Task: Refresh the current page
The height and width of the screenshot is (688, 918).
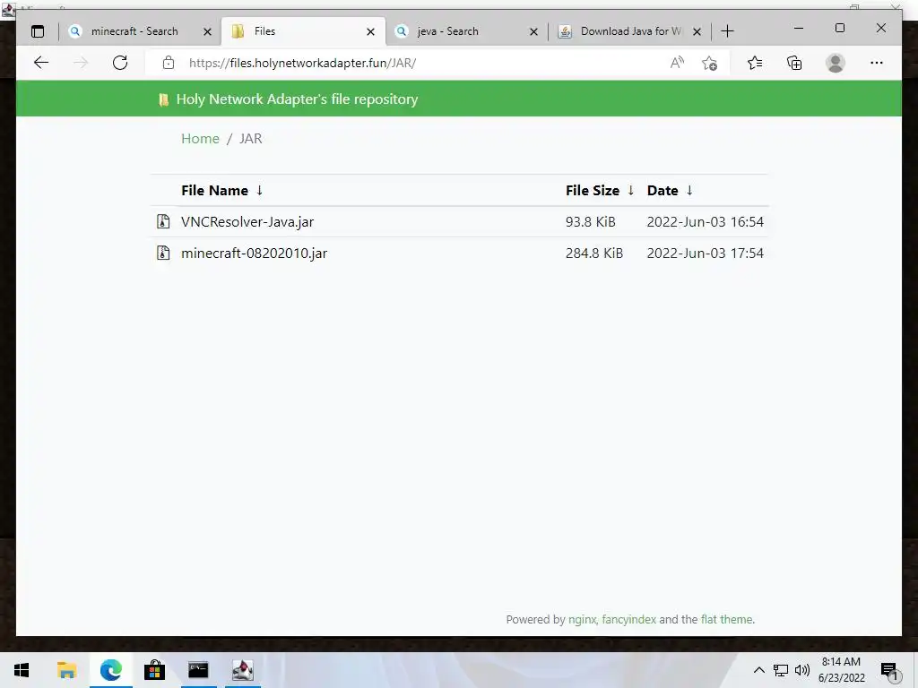Action: (x=120, y=63)
